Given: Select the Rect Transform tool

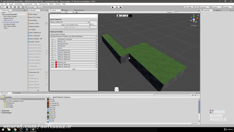Looking at the screenshot, I should pyautogui.click(x=19, y=7).
